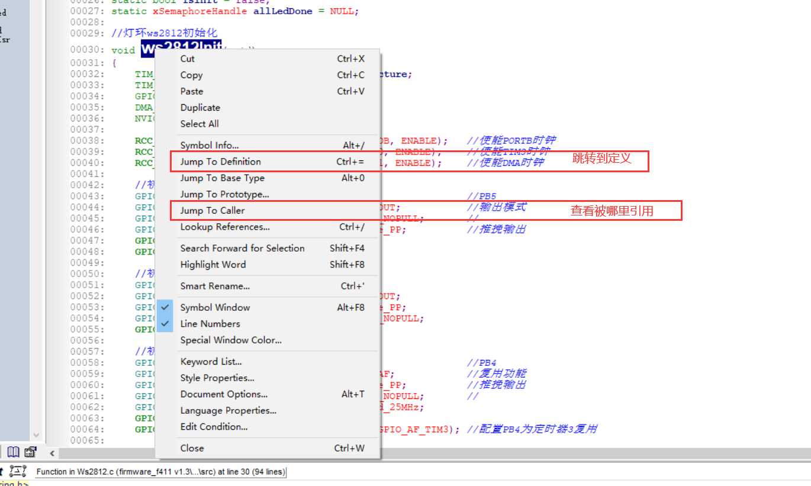The image size is (811, 486).
Task: Click the relation graph icon near status line
Action: click(18, 471)
